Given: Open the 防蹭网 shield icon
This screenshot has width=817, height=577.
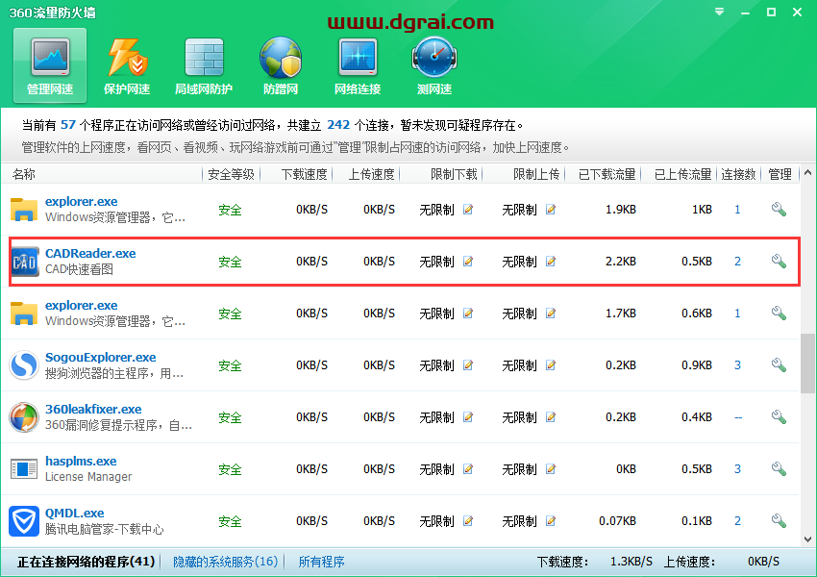Looking at the screenshot, I should [x=281, y=64].
